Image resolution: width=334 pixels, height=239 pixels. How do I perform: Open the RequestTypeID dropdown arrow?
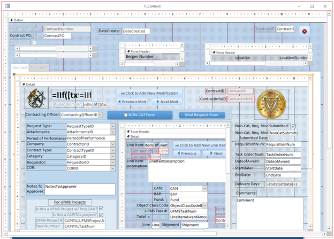click(x=113, y=126)
